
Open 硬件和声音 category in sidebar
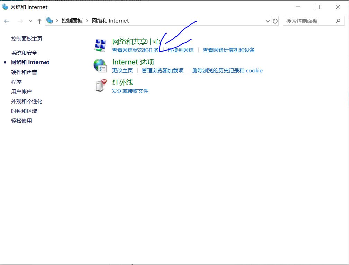[24, 72]
